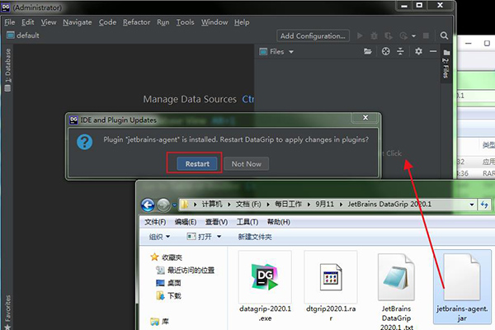Click the 打开 button in Explorer toolbar
Viewport: 495px width, 330px height.
point(200,237)
